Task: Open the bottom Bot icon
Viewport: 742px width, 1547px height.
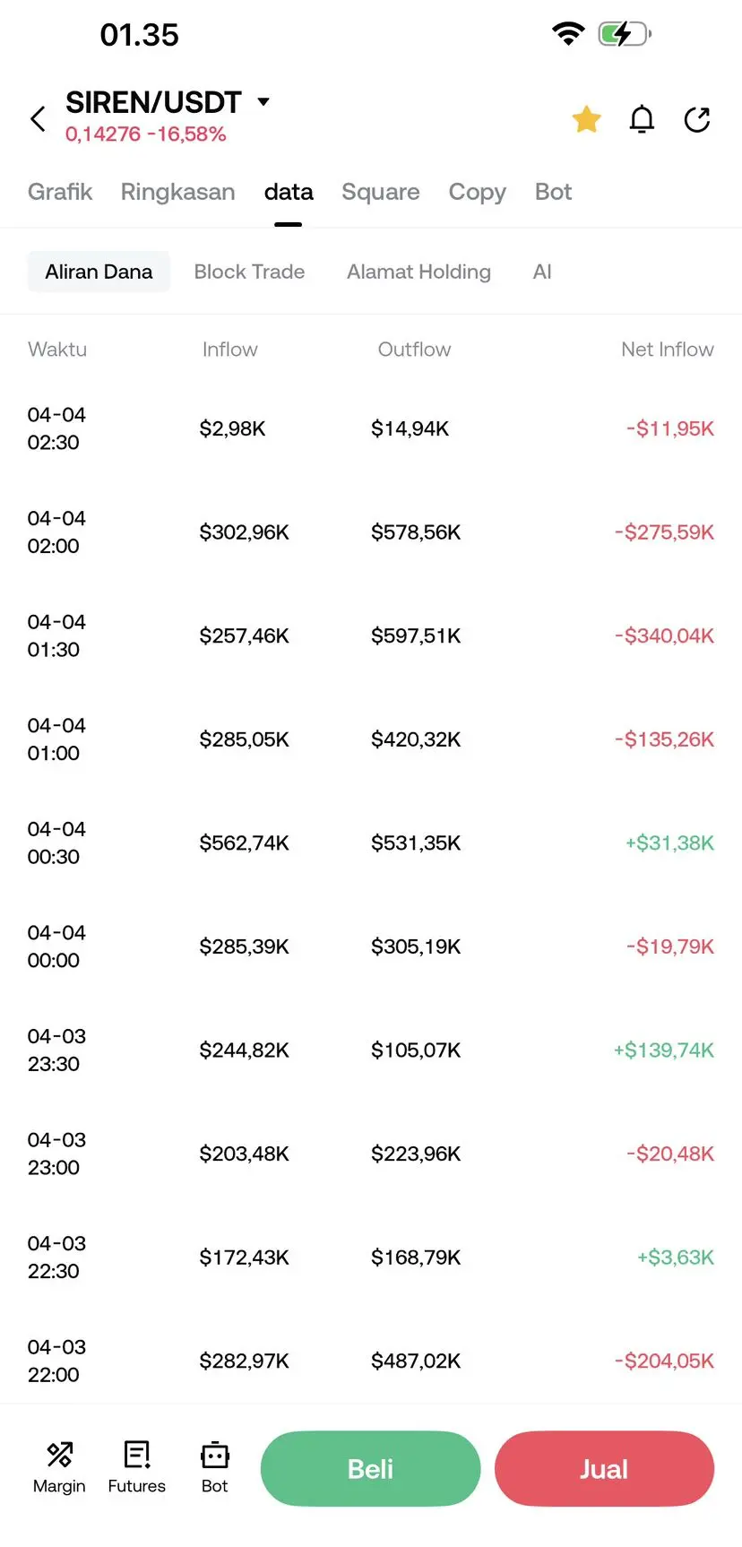Action: 214,1467
